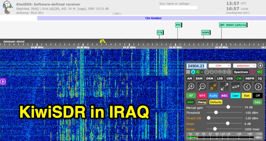Select CW mode
266x141 pixels.
(239, 79)
